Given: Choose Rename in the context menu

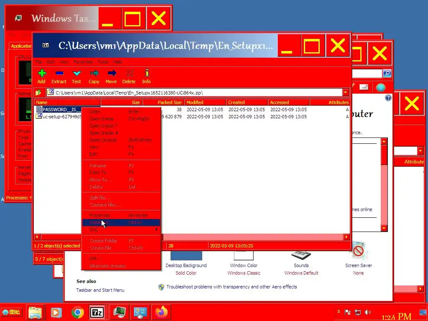Looking at the screenshot, I should [x=121, y=166].
